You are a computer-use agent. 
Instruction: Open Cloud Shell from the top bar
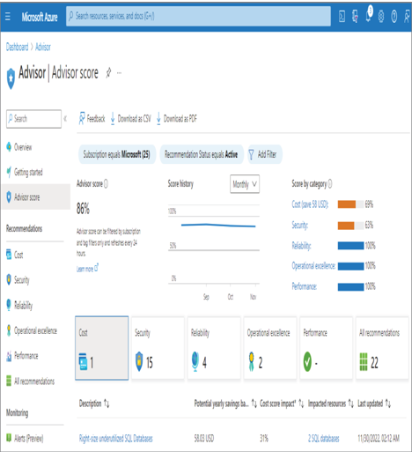[342, 17]
